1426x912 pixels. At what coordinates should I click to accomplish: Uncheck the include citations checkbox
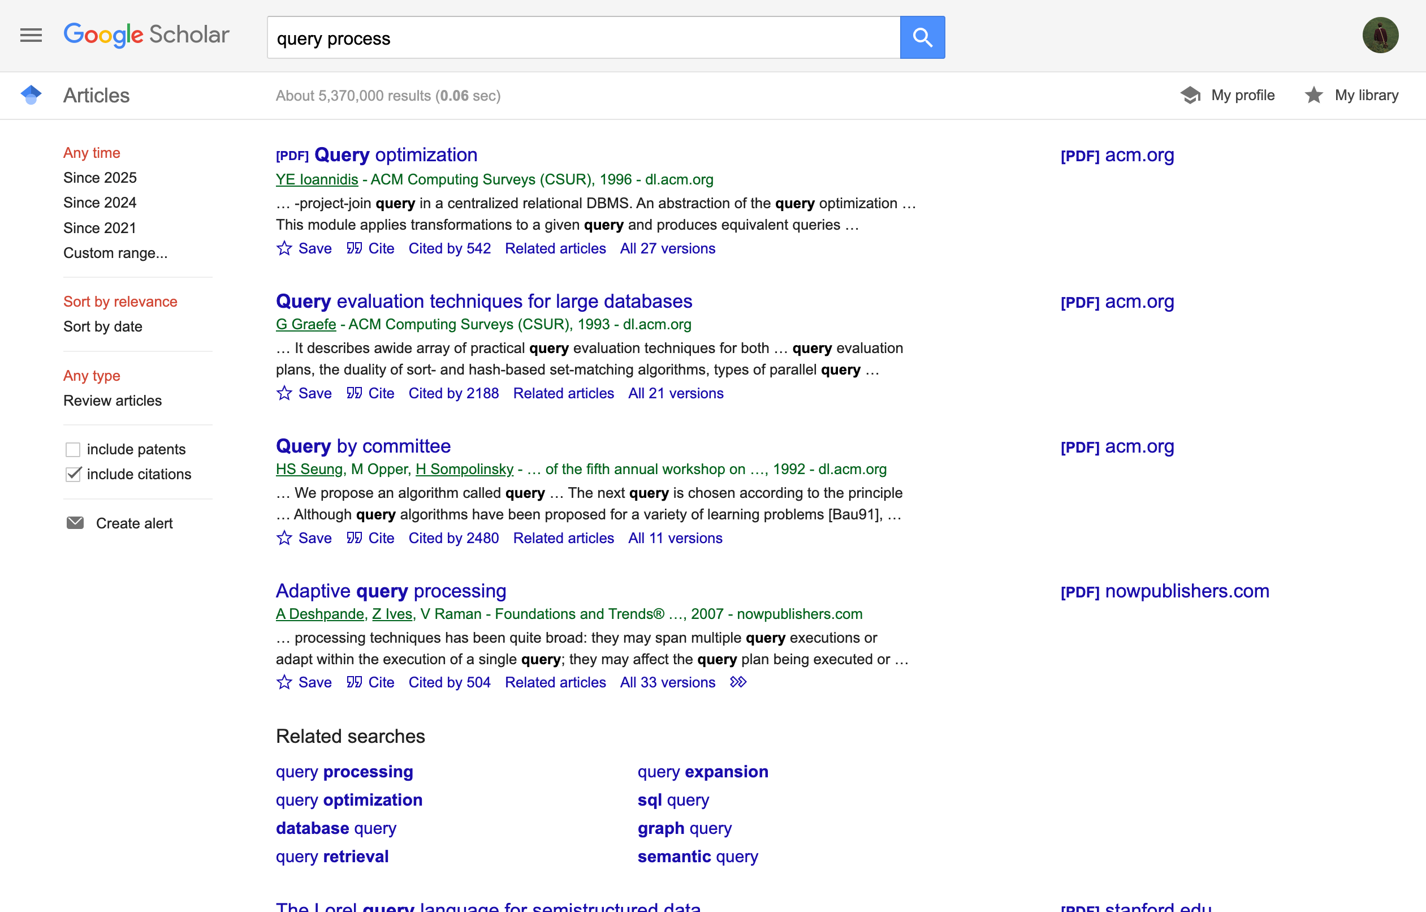(x=73, y=474)
